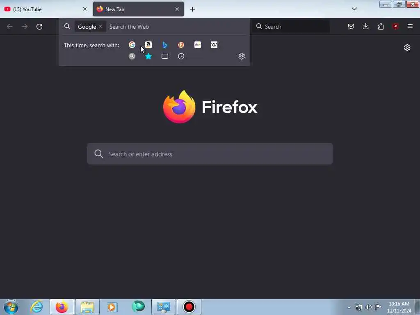Search open tabs using the tab icon
420x315 pixels.
(x=165, y=56)
